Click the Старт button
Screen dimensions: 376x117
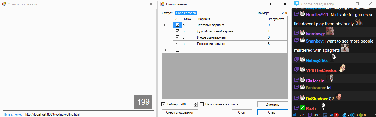[272, 112]
